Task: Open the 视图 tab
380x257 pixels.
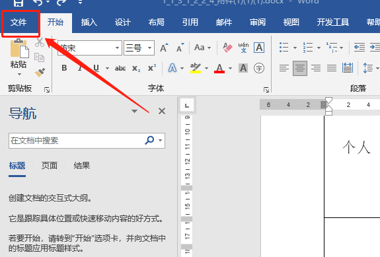Action: tap(291, 22)
